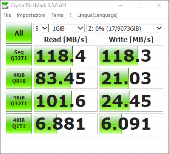Click the CrystalDiskMark app icon in title bar

click(x=5, y=5)
